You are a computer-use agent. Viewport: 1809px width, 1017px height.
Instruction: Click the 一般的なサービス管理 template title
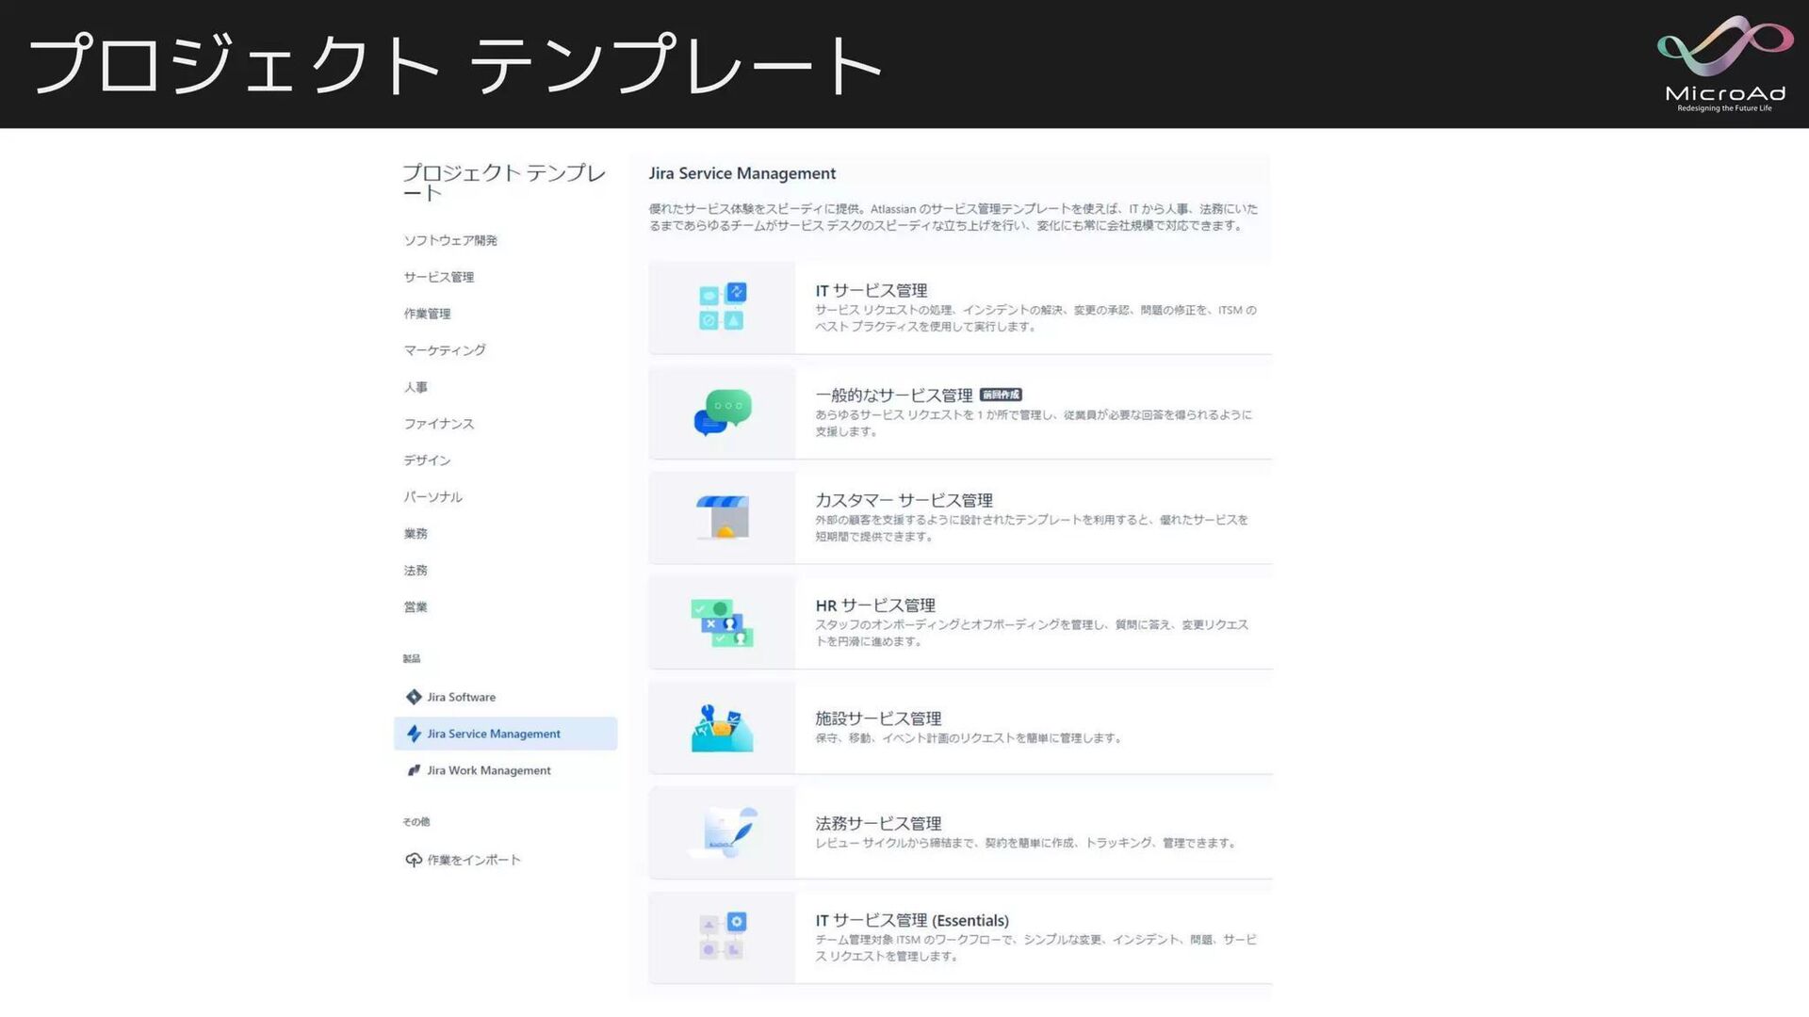click(x=893, y=395)
